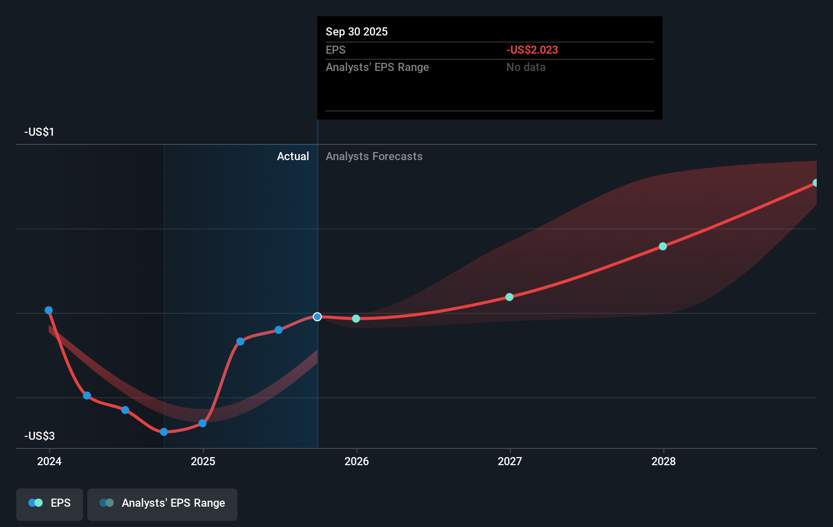Click the -US$2.023 EPS value in tooltip
Screen dimensions: 833x527
tap(532, 50)
